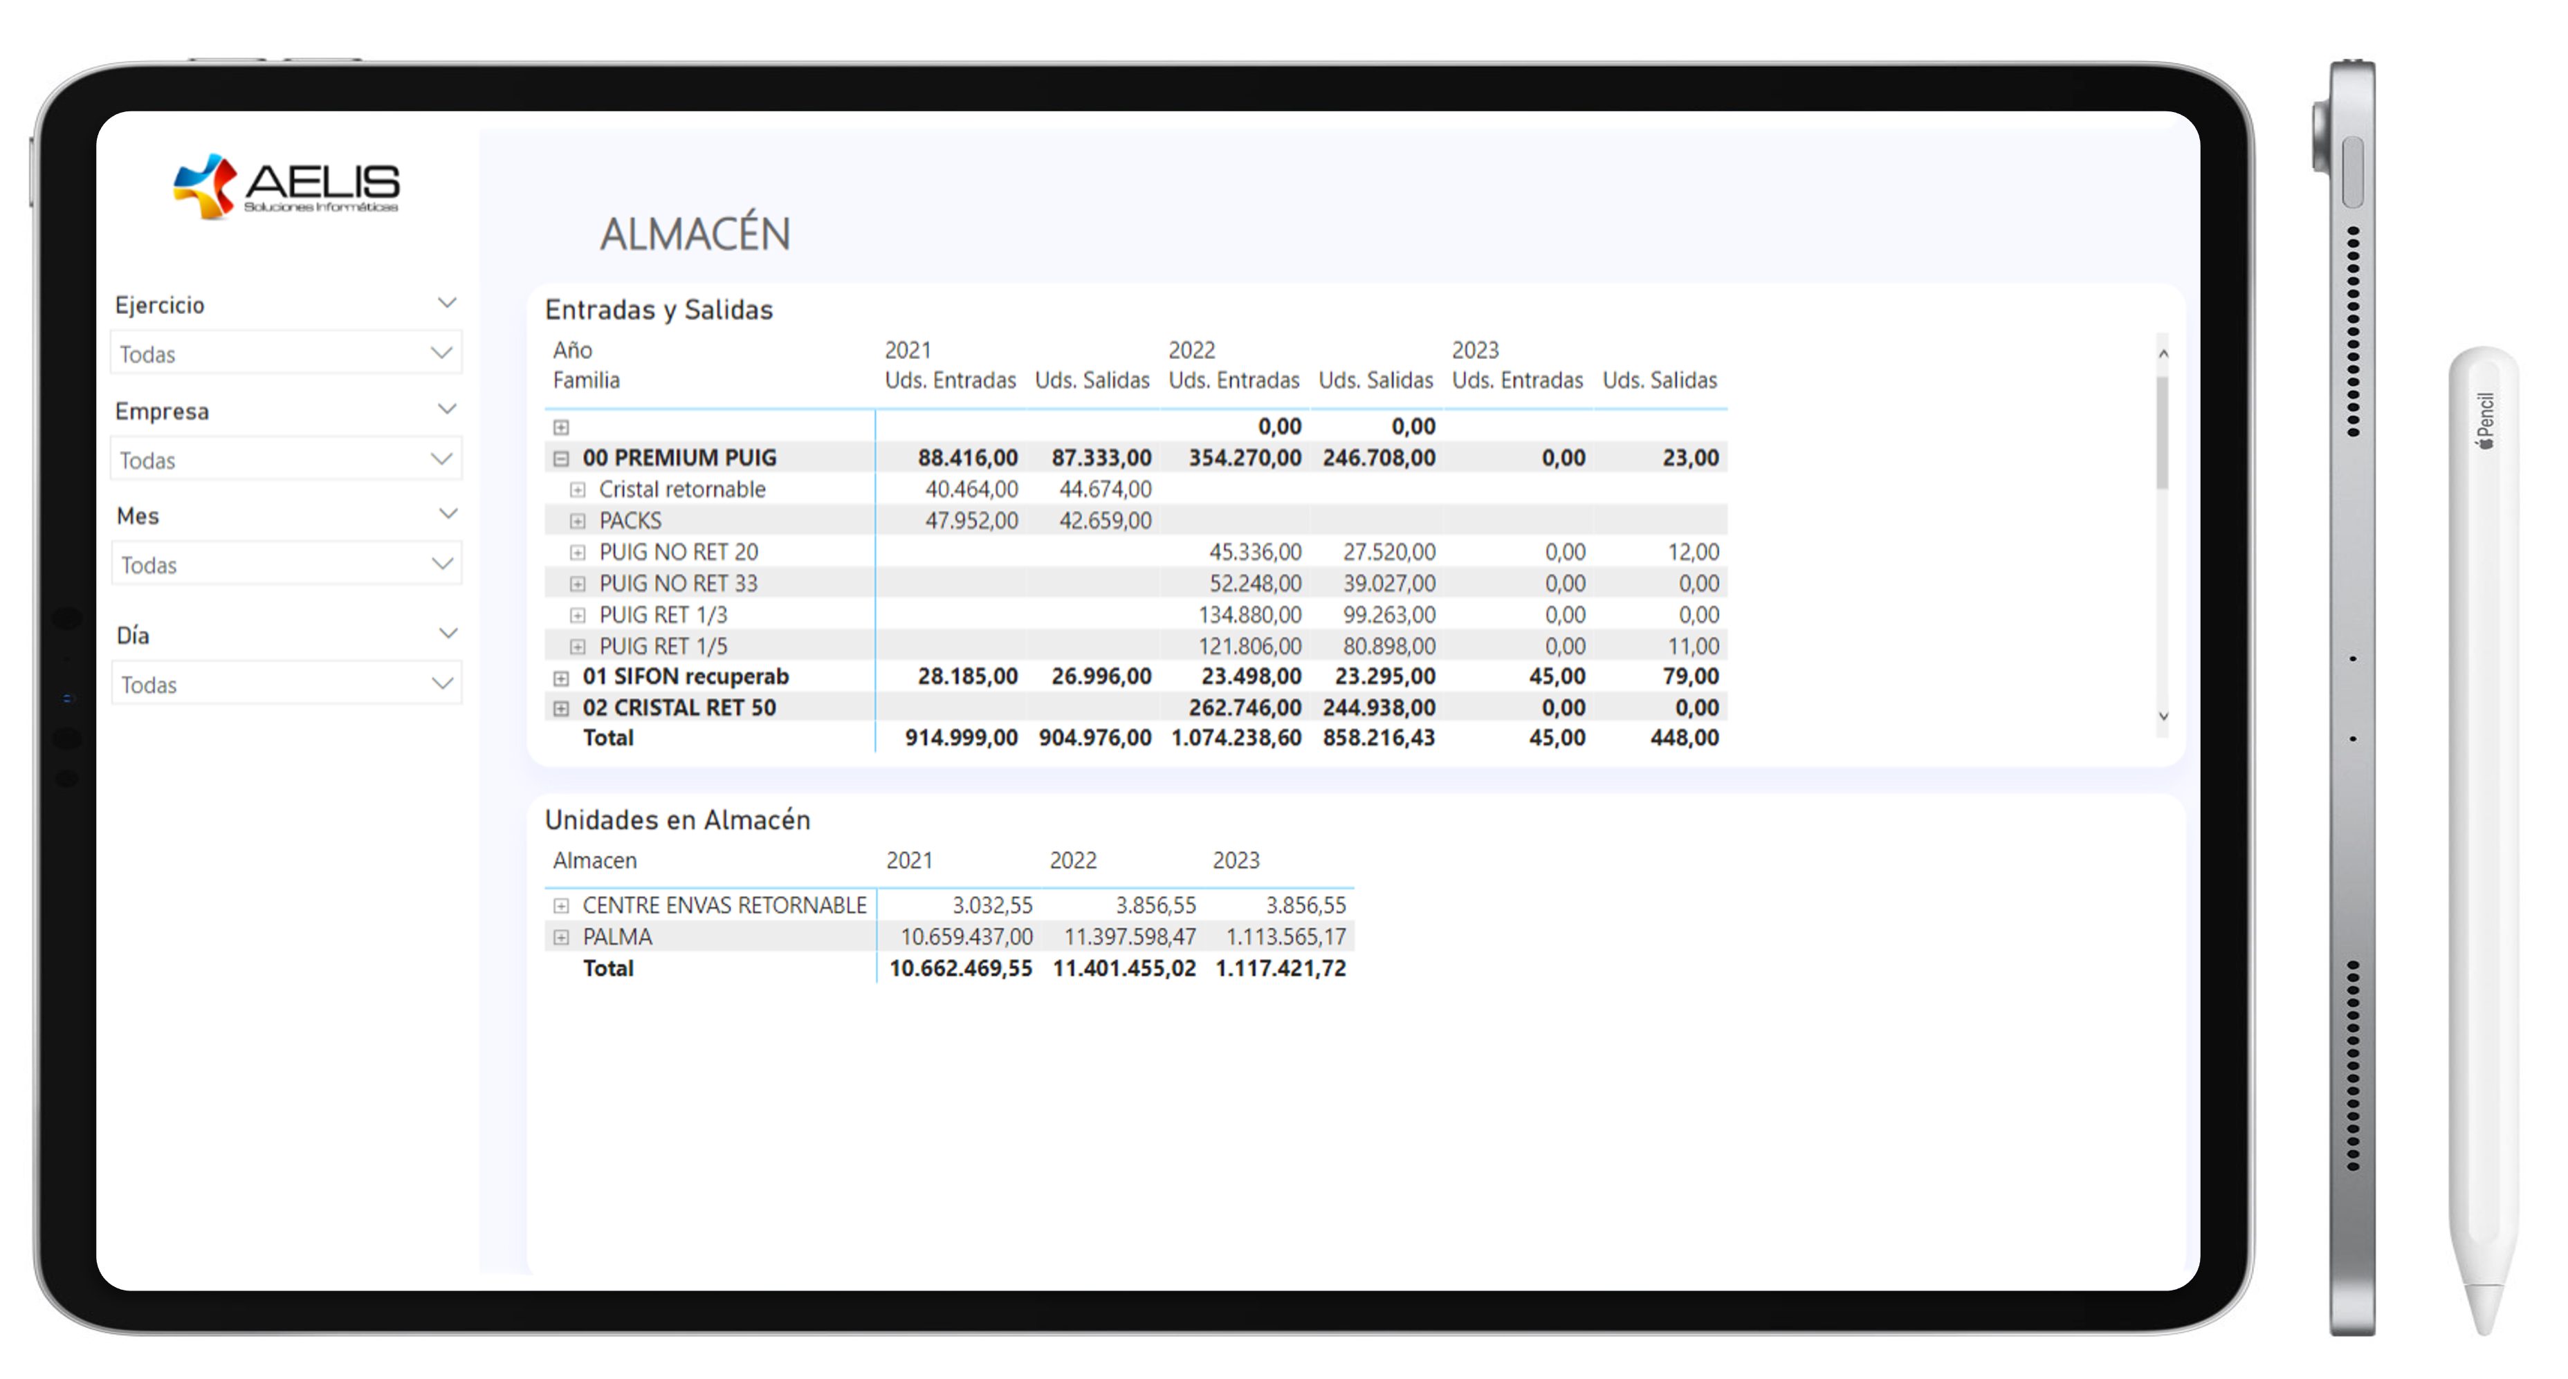Image resolution: width=2568 pixels, height=1379 pixels.
Task: Select the 88.416,00 cell
Action: [x=967, y=459]
